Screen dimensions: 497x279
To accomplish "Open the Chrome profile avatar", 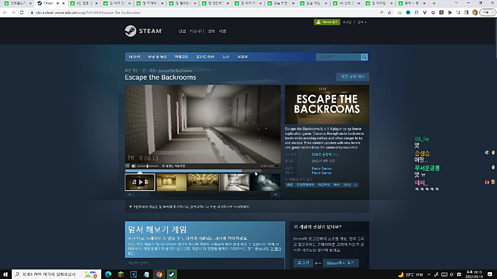I will [475, 12].
